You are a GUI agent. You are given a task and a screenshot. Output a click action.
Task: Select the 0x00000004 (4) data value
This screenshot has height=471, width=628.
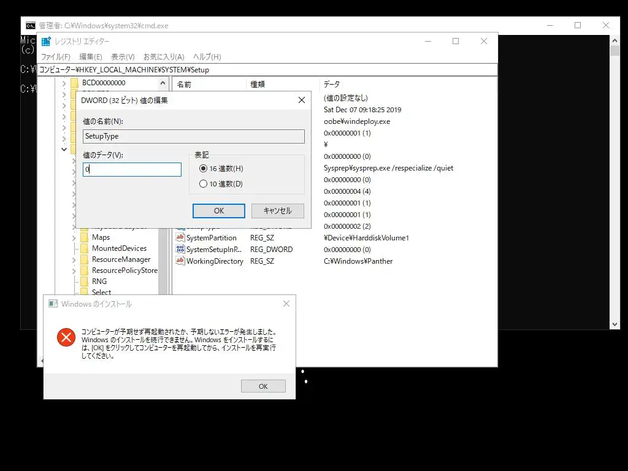(x=347, y=191)
